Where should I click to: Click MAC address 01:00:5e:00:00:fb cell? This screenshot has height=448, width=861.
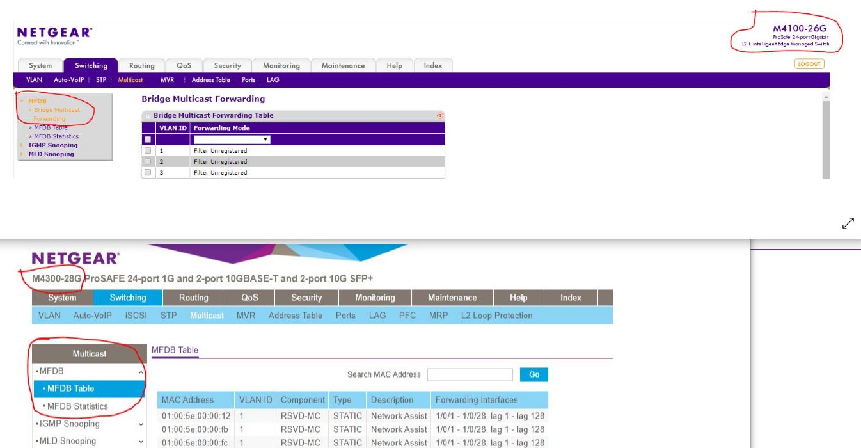(195, 429)
